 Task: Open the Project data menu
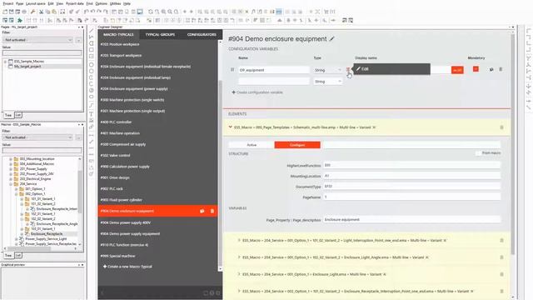click(x=75, y=3)
